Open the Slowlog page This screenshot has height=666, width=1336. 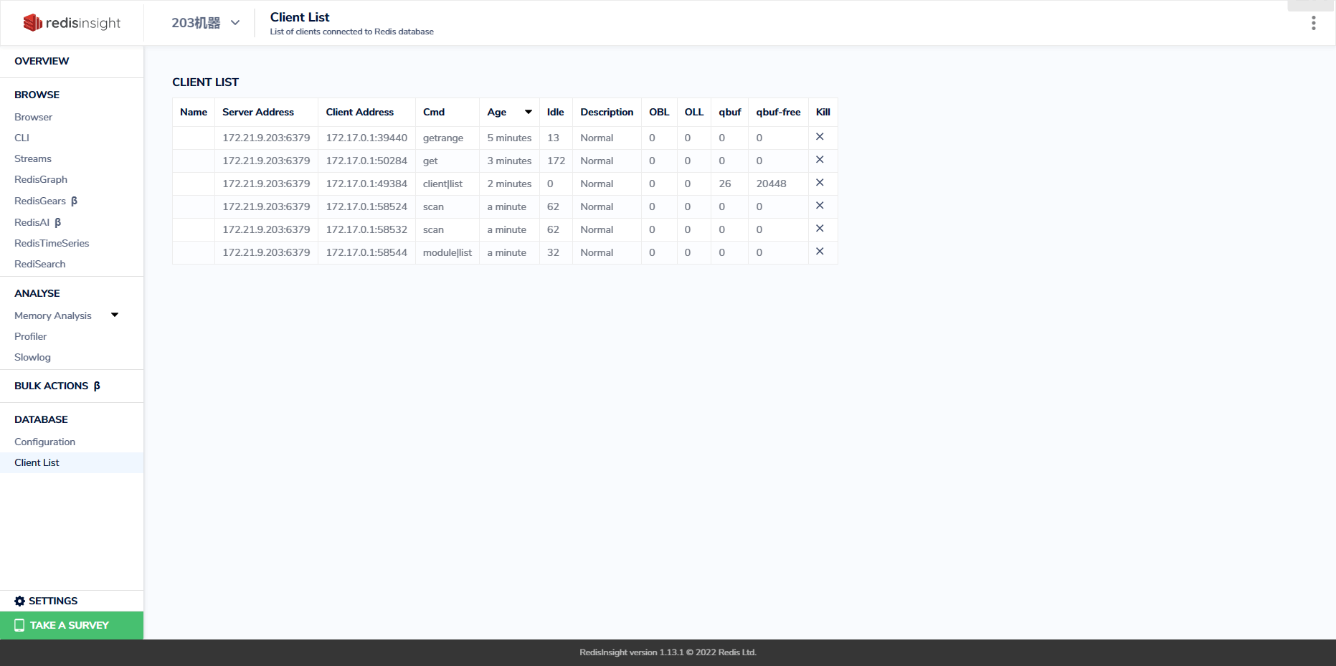[x=32, y=356]
